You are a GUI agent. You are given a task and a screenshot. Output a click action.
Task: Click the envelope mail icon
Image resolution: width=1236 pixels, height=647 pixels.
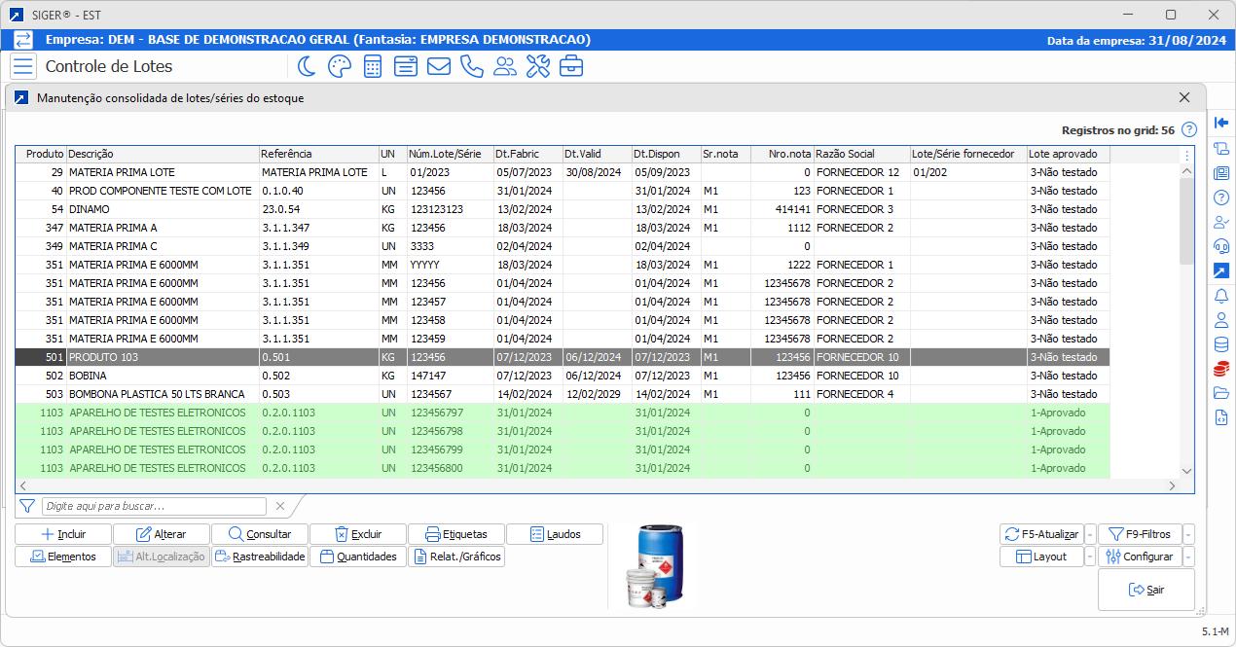(x=438, y=66)
